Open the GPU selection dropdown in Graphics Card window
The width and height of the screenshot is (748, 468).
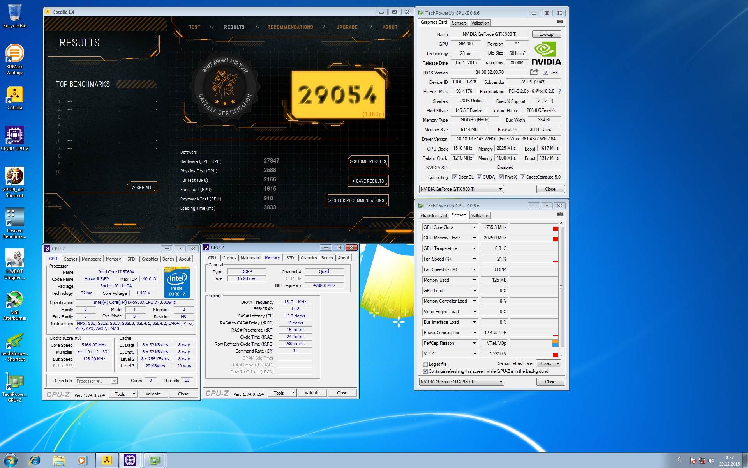coord(461,189)
